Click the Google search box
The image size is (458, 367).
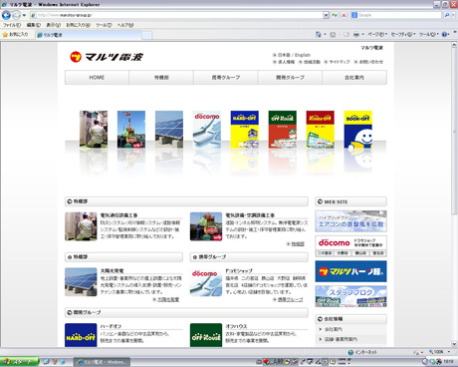(396, 15)
